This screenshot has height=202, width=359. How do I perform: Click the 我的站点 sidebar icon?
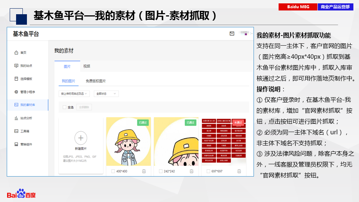[x=16, y=66]
